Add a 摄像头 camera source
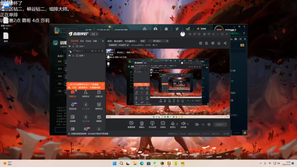This screenshot has height=167, width=297. [142, 125]
